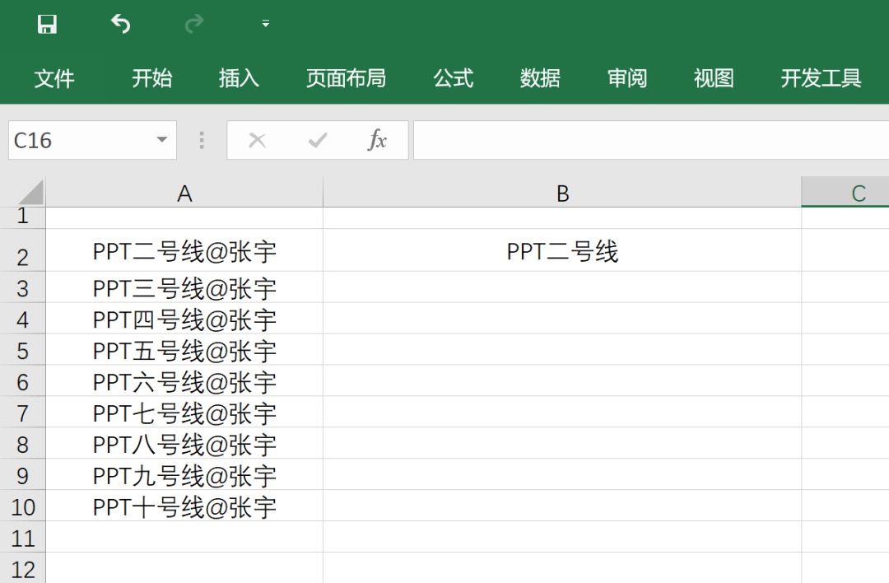Expand the Name Box dropdown arrow
This screenshot has width=889, height=583.
tap(161, 140)
